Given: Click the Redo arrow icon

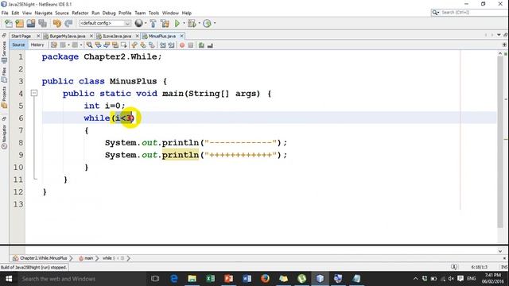Looking at the screenshot, I should coord(68,23).
